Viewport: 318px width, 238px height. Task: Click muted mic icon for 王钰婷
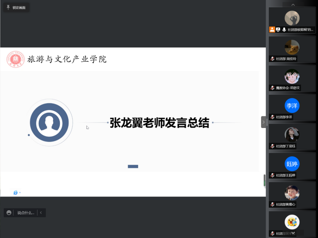[x=272, y=175]
